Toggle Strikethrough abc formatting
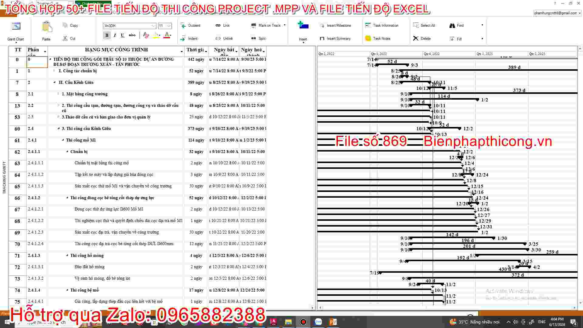The width and height of the screenshot is (583, 328). [x=132, y=35]
